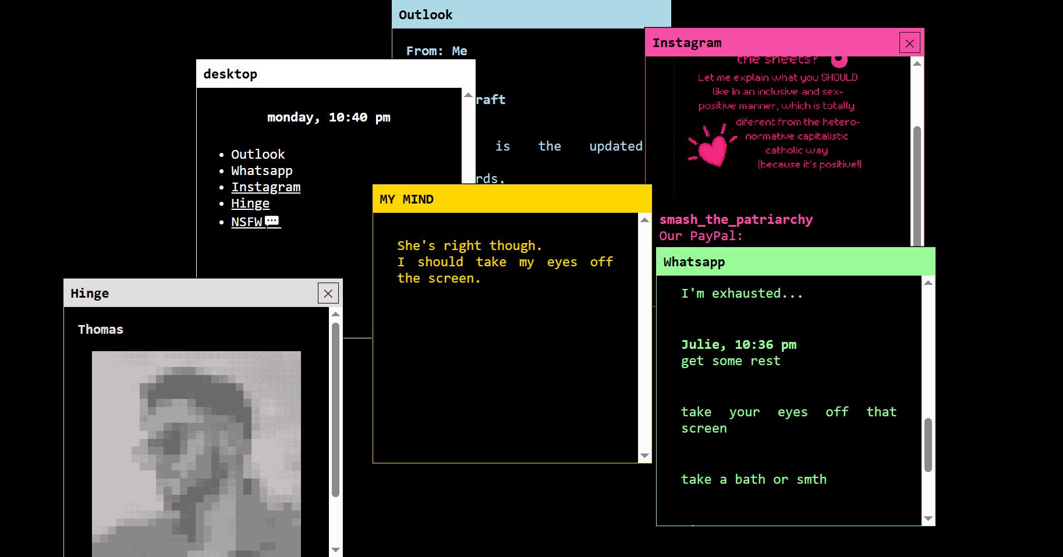The image size is (1063, 557).
Task: Close the Instagram window
Action: pos(910,43)
